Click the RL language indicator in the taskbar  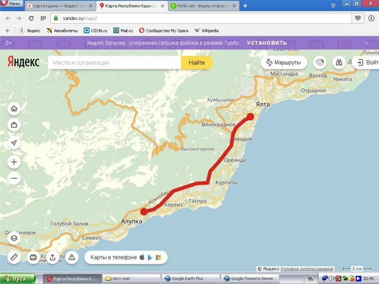311,279
